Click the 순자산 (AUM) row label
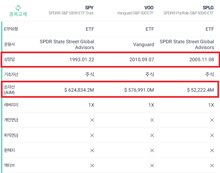The width and height of the screenshot is (220, 173). 9,90
